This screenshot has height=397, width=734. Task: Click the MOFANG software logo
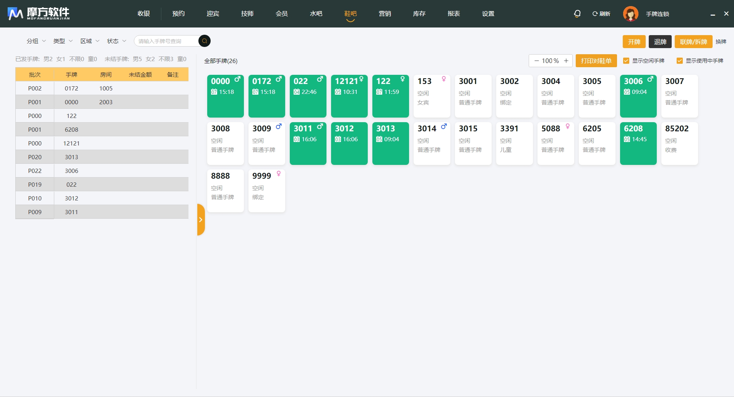pos(39,14)
